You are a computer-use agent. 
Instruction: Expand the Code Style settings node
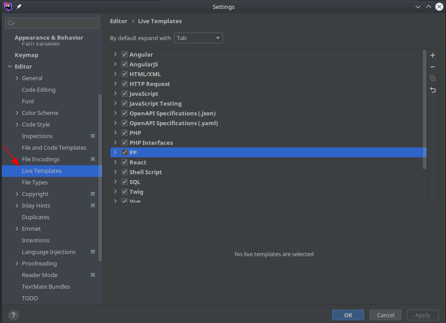tap(17, 124)
